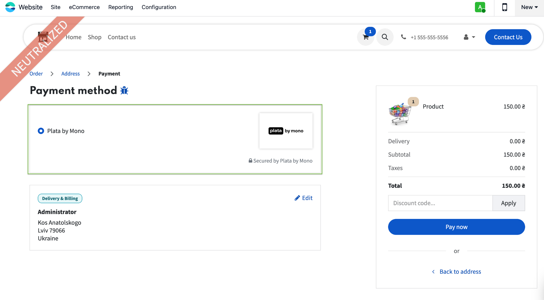Click the Pay now button
Screen dimensions: 544x300
(x=456, y=227)
